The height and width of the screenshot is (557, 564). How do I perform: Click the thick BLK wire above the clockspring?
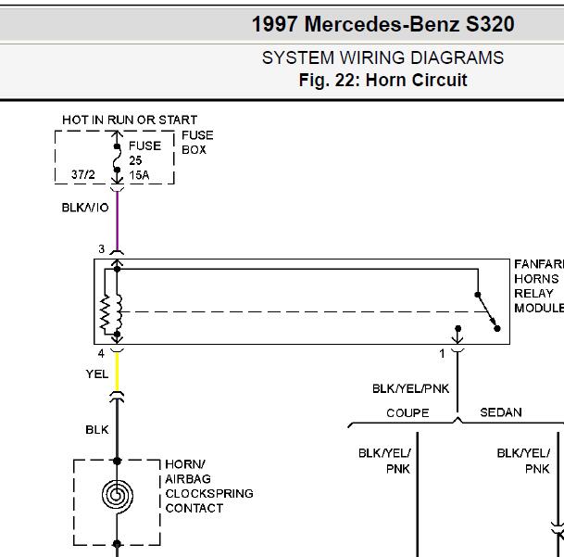[117, 429]
